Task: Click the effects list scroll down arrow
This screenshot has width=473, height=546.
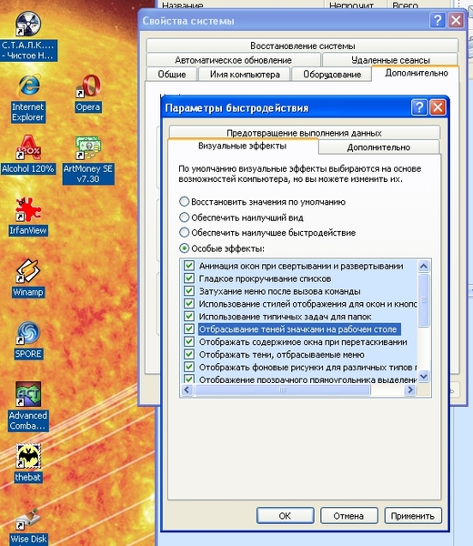Action: tap(424, 377)
